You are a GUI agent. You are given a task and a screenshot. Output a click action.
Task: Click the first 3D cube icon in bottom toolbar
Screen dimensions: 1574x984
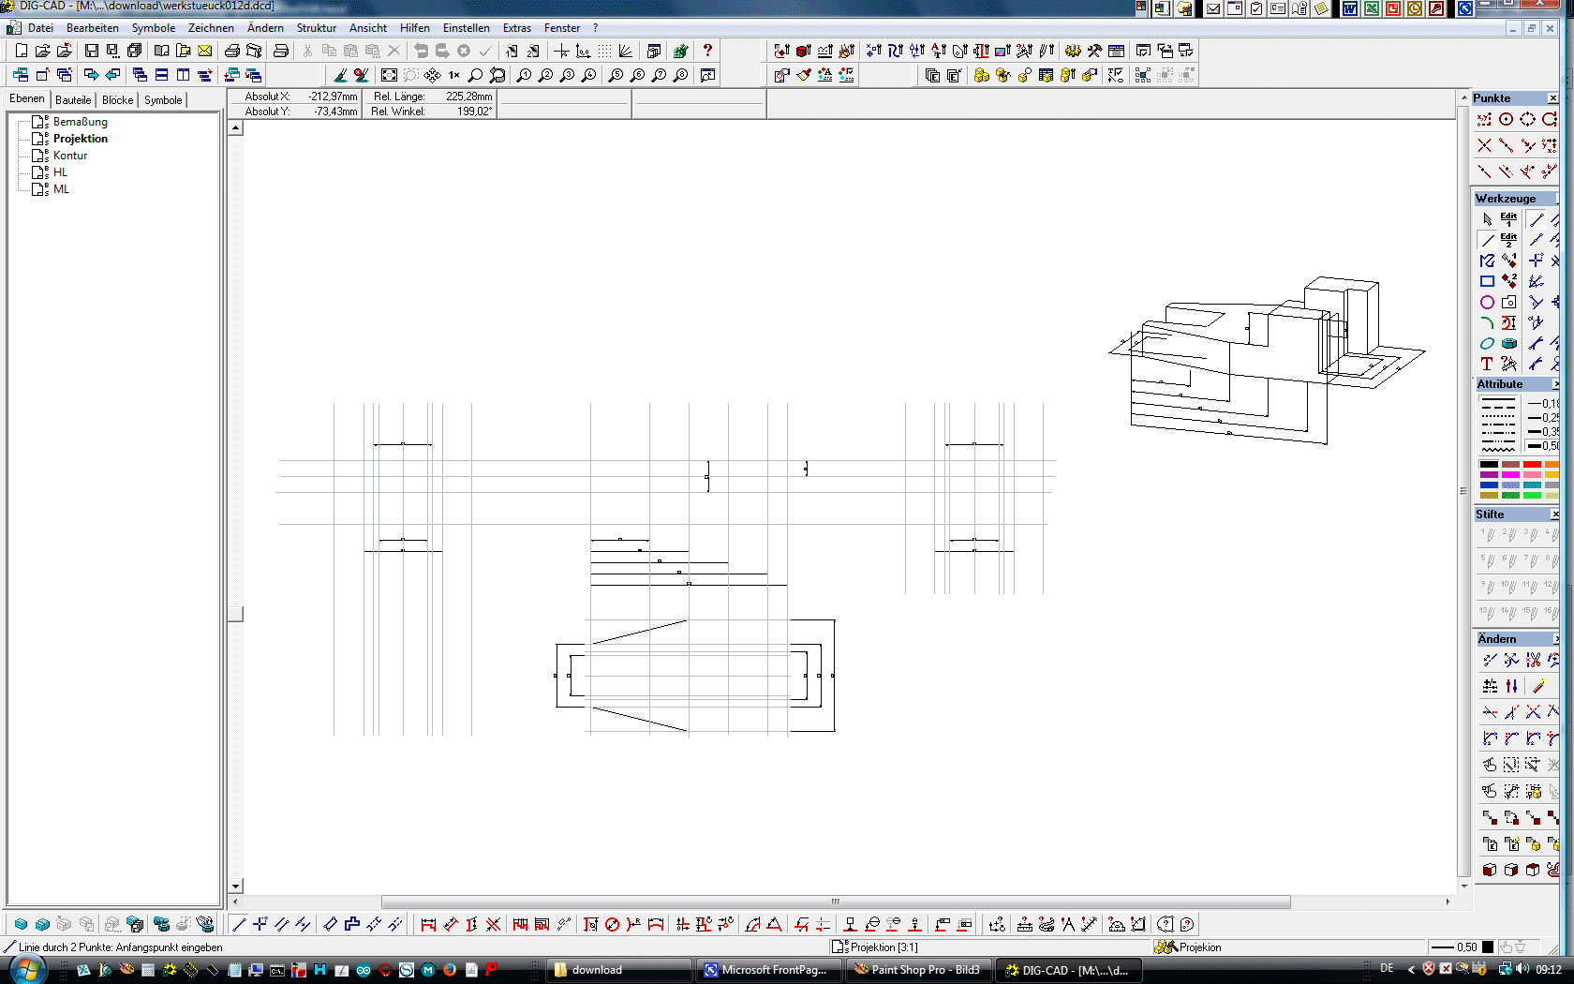(x=21, y=924)
